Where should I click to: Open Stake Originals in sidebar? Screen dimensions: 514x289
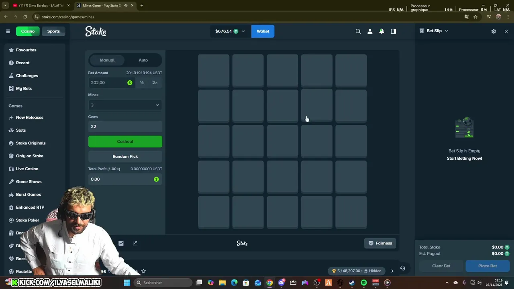[31, 143]
